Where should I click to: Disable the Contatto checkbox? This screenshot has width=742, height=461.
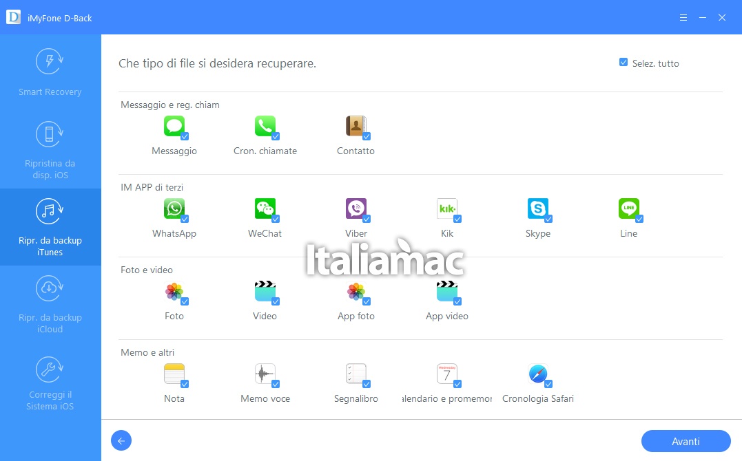[367, 137]
